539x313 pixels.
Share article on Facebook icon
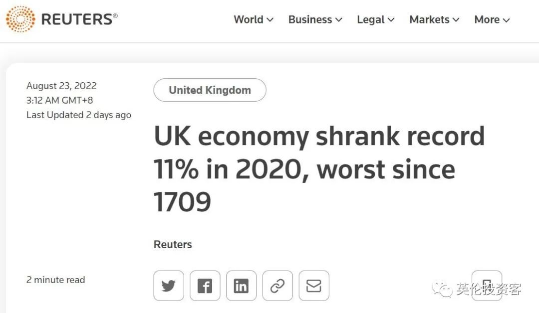(205, 286)
